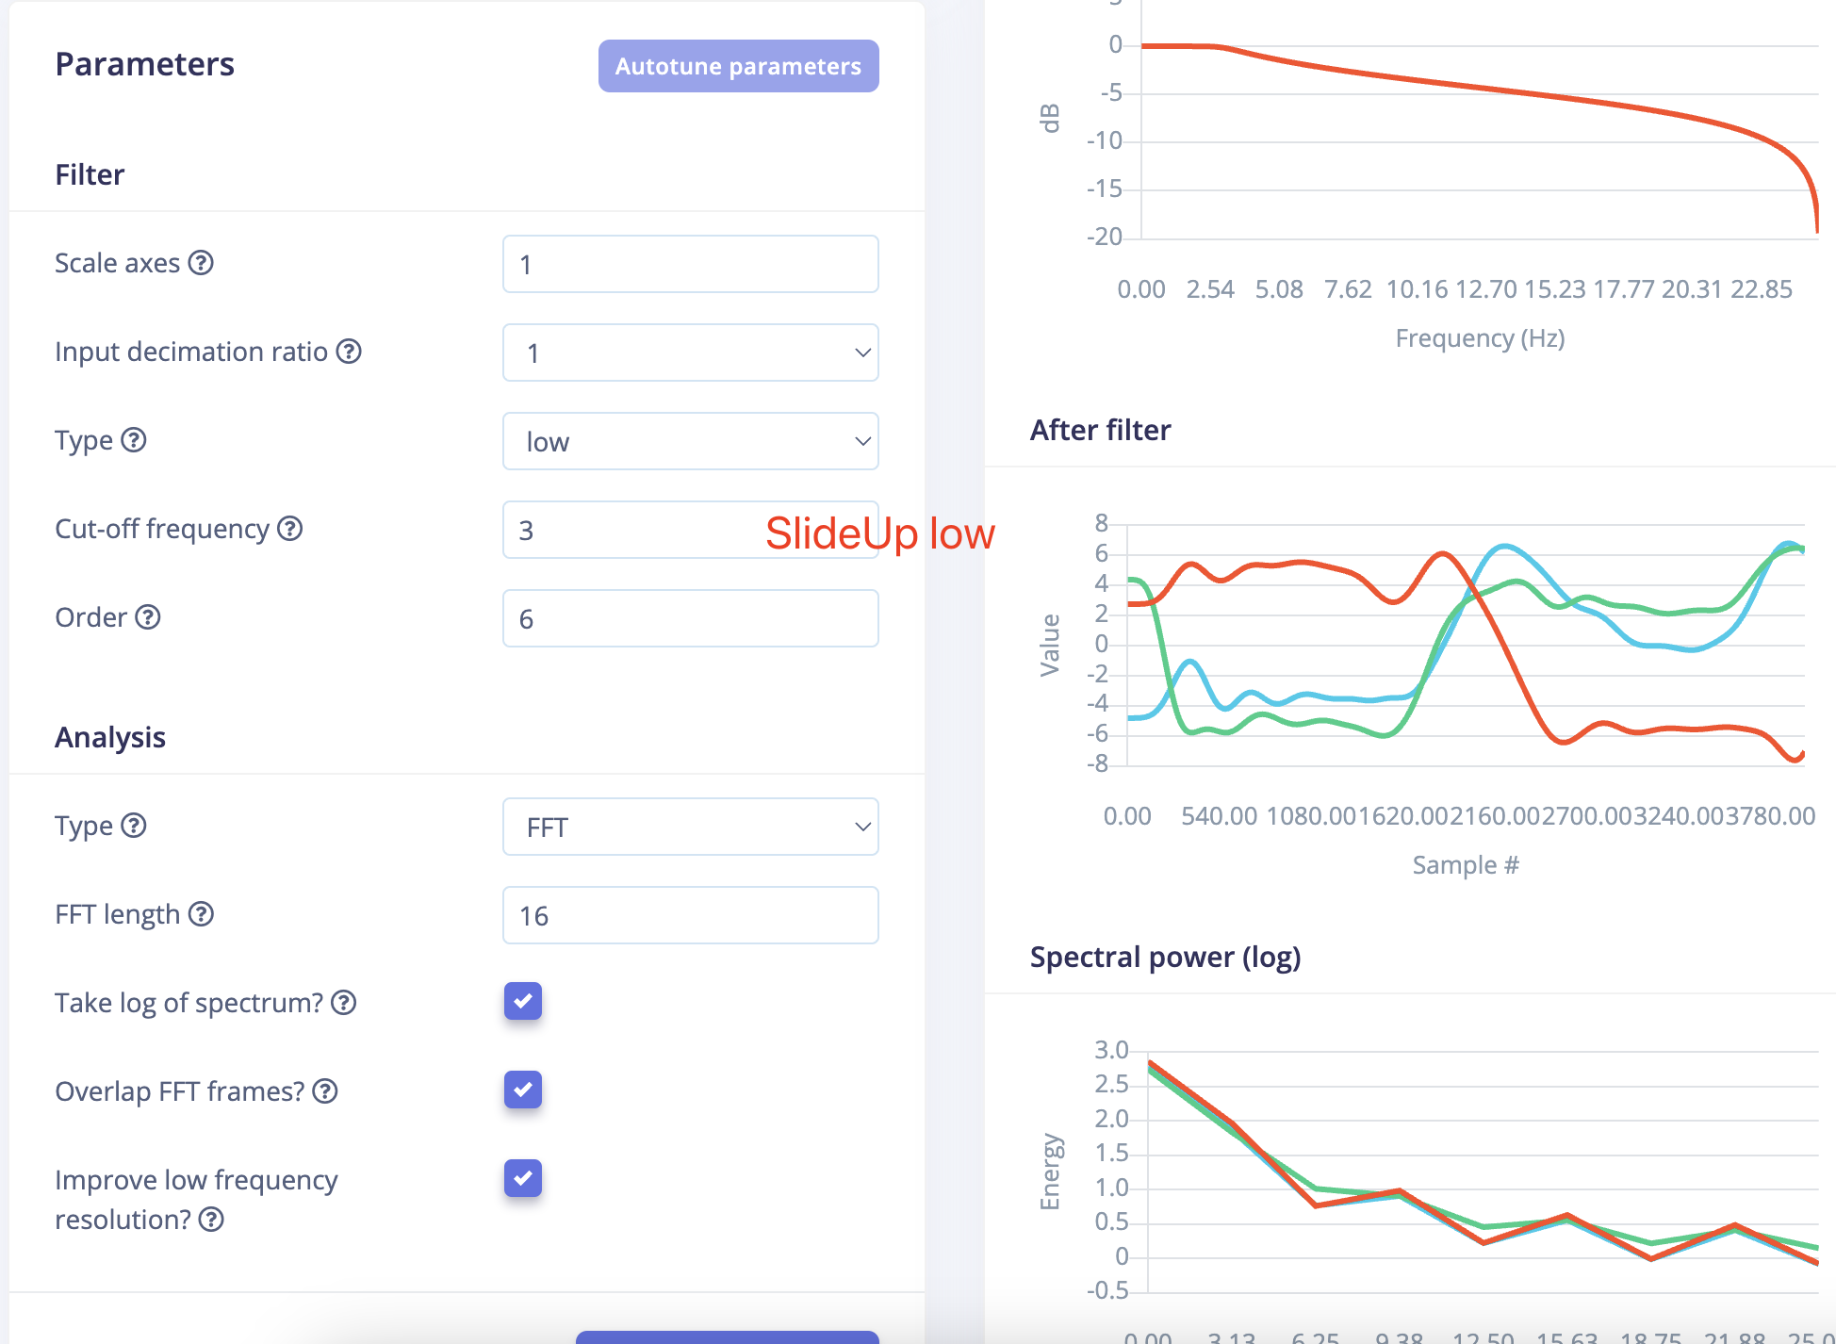Disable Improve low frequency resolution checkbox
This screenshot has height=1344, width=1836.
pos(523,1178)
